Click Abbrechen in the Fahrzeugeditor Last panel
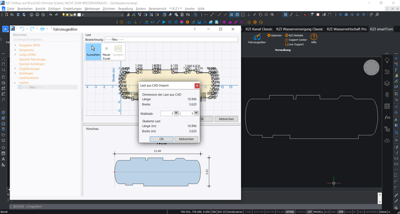Screen dimensions: 400x214 coord(226,119)
